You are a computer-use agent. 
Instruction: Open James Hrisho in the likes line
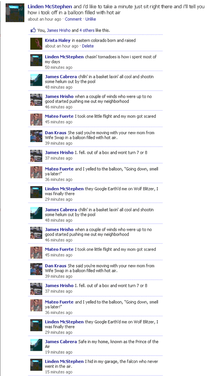pos(59,30)
